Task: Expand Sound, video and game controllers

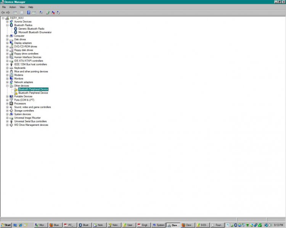Action: pyautogui.click(x=7, y=107)
